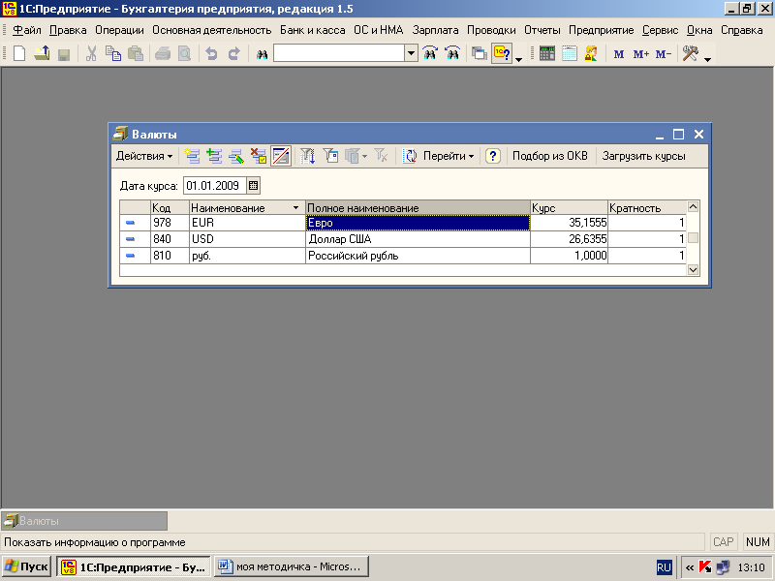The width and height of the screenshot is (775, 581).
Task: Open the Пуск start button
Action: (27, 566)
